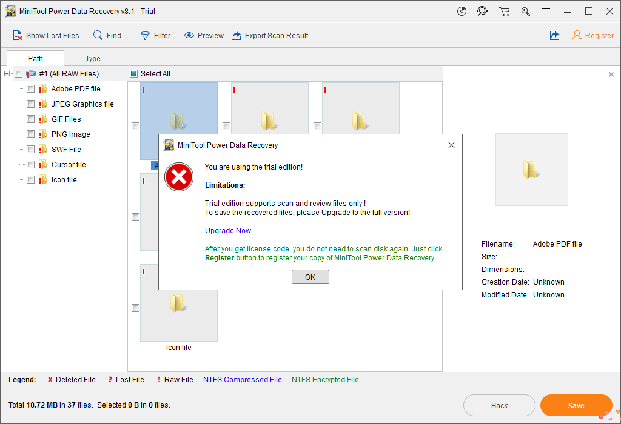Image resolution: width=621 pixels, height=424 pixels.
Task: Click the GIF Files folder icon
Action: coord(43,119)
